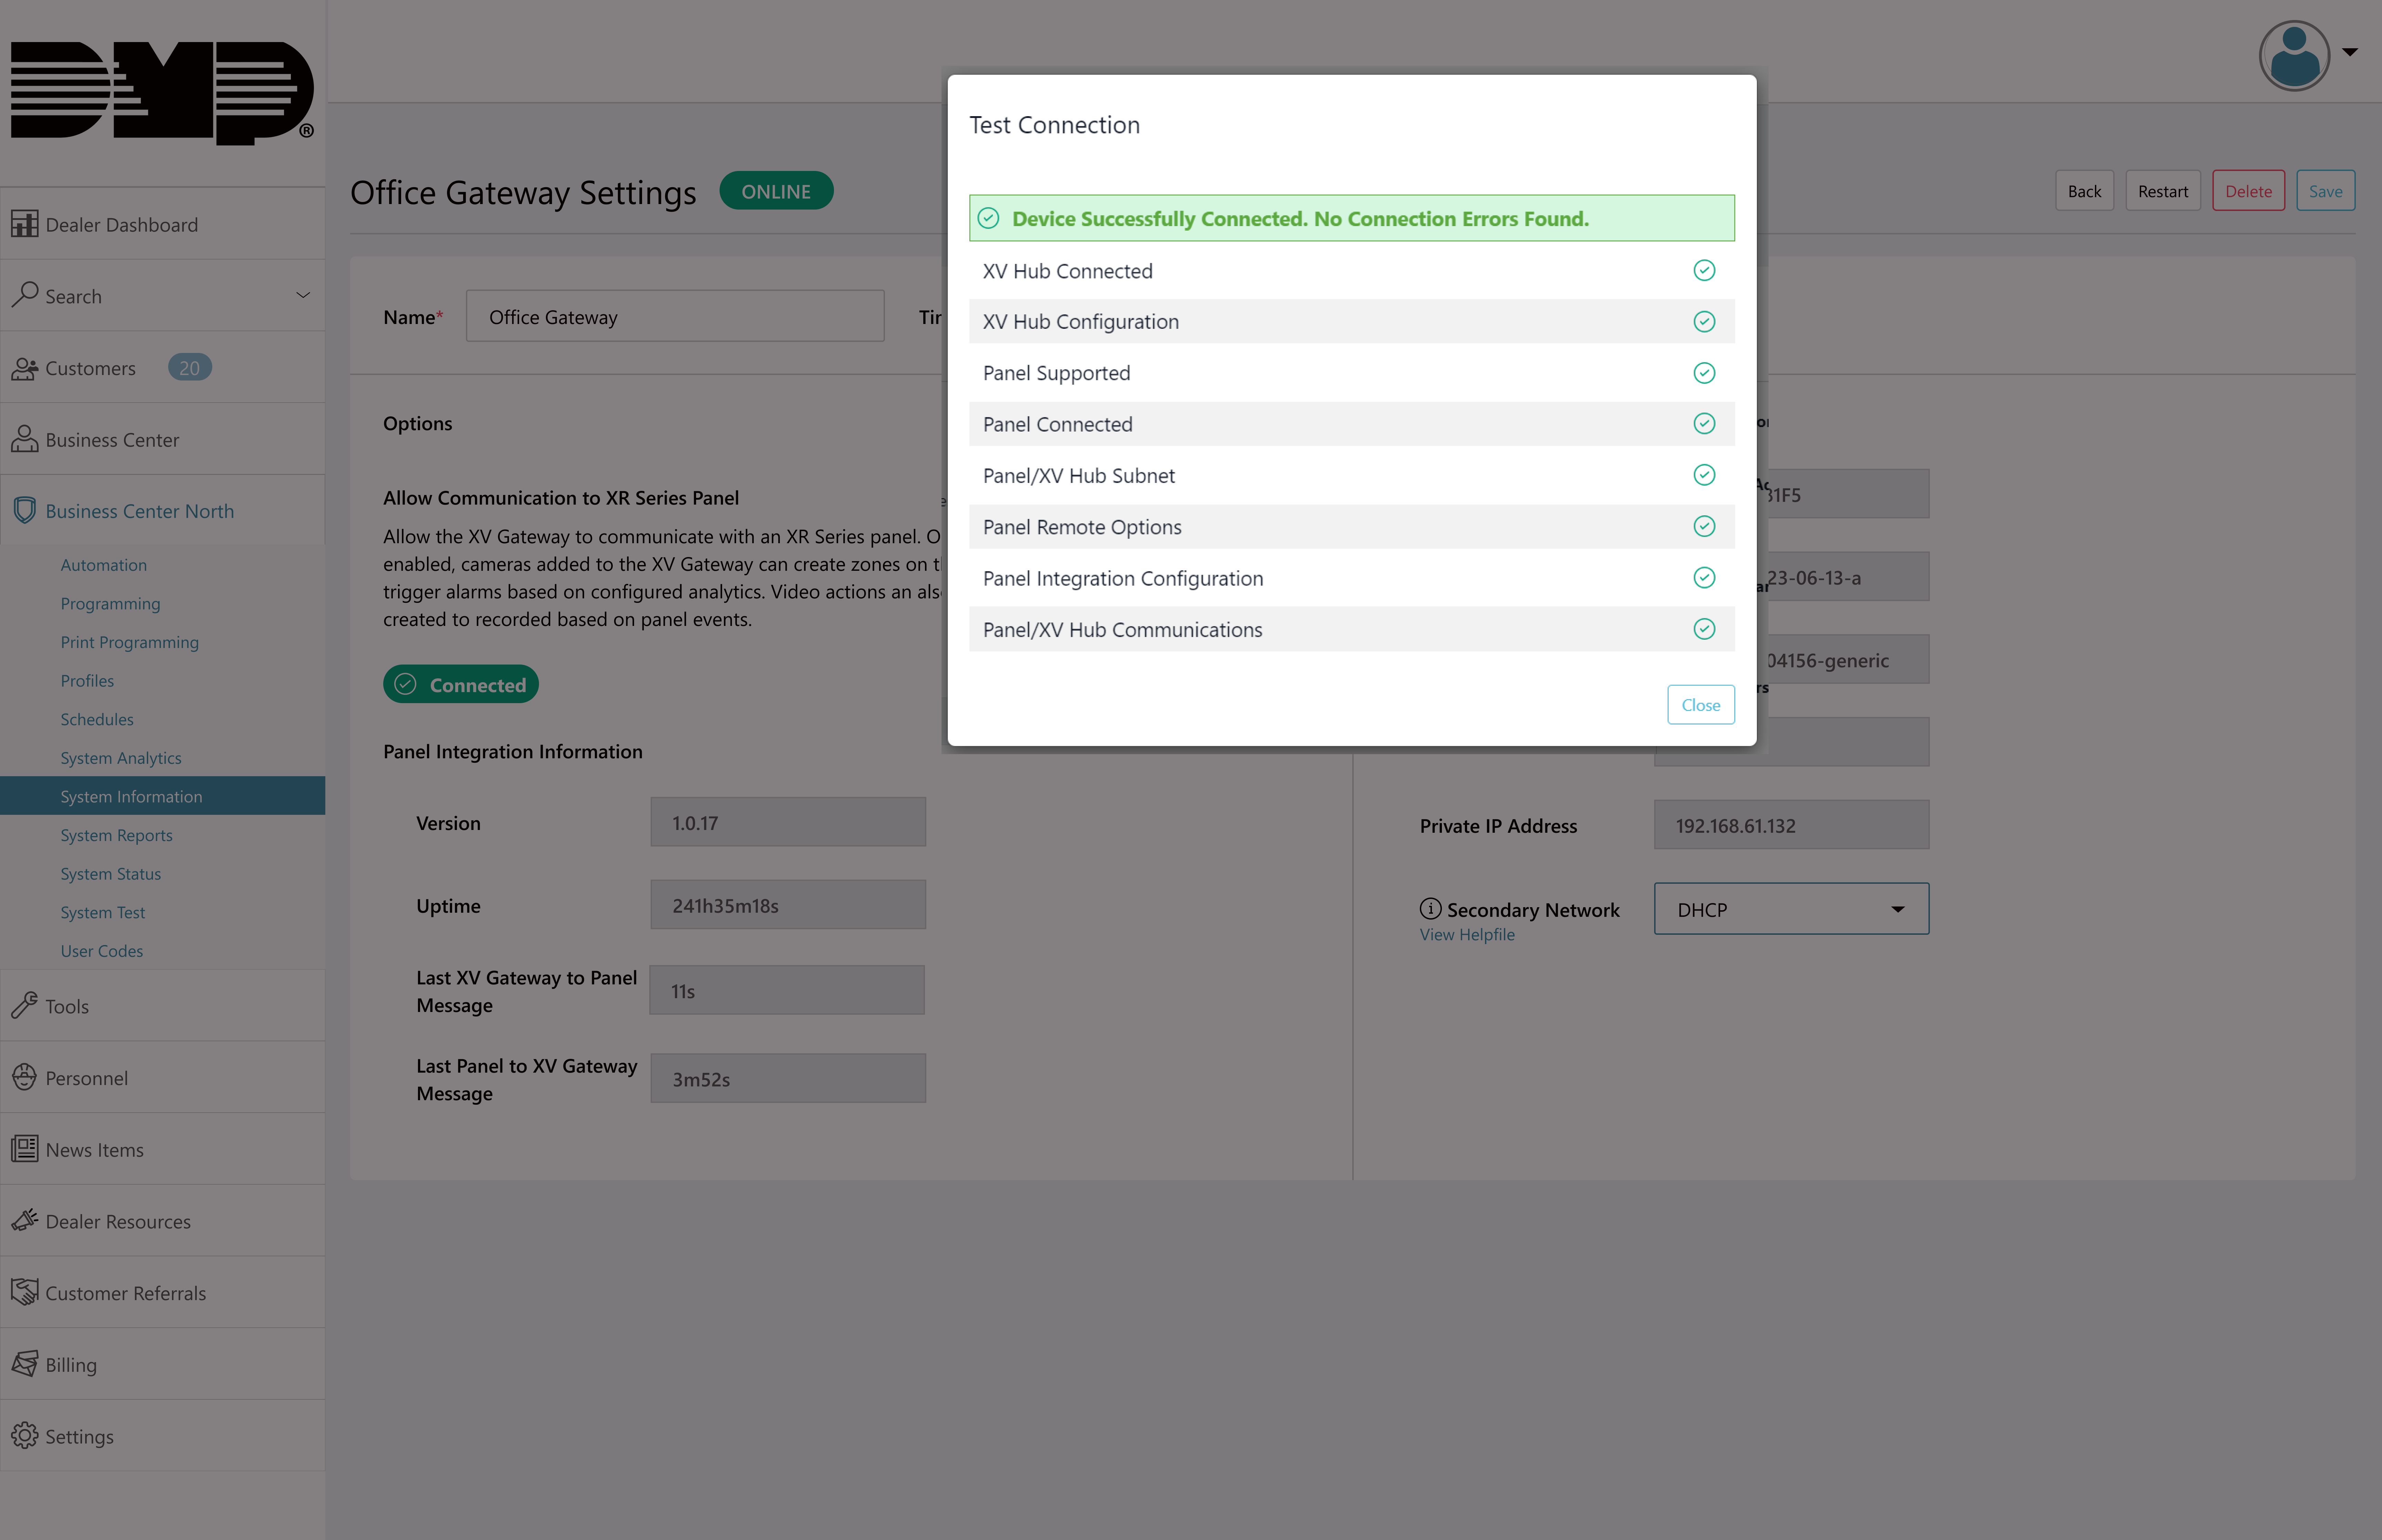Click the Business Center icon
2382x1540 pixels.
tap(24, 437)
